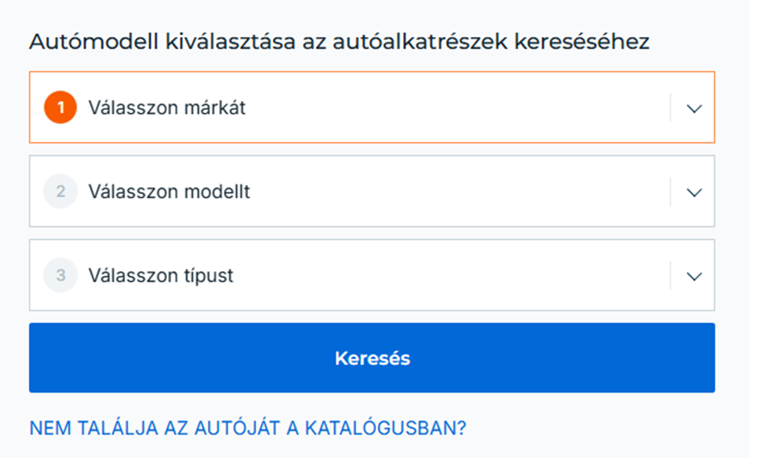Click the grey step 2 badge
This screenshot has height=458, width=757.
pyautogui.click(x=60, y=192)
